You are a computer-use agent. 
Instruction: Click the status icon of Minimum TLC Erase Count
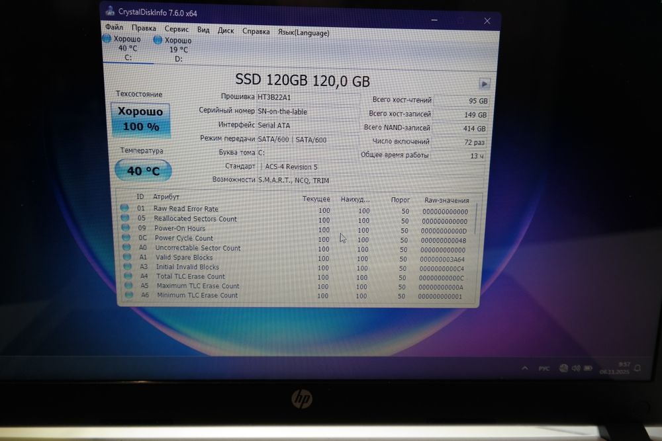(129, 295)
